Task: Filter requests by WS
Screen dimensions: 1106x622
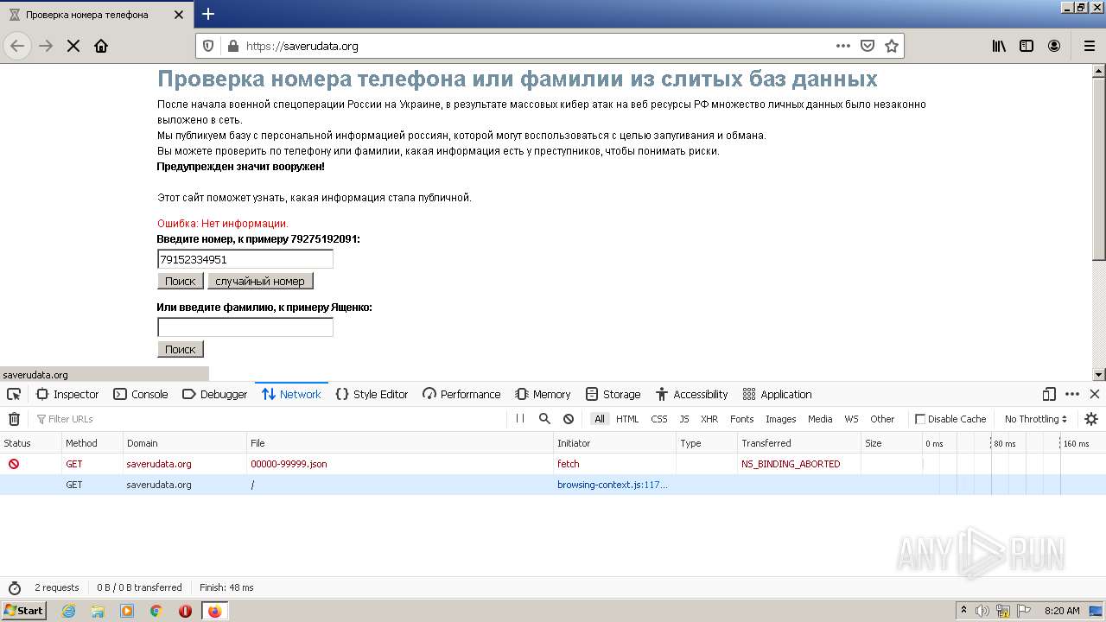Action: point(852,419)
